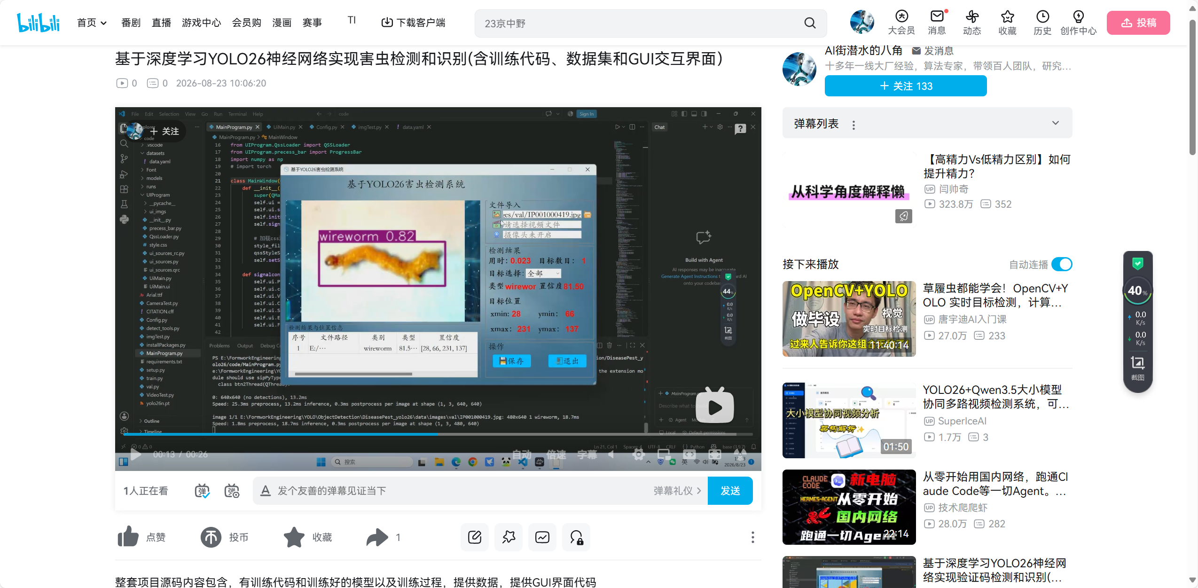The height and width of the screenshot is (588, 1198).
Task: Open video title 【高精力Vs低精力区别】如何提升精力？
Action: click(996, 166)
